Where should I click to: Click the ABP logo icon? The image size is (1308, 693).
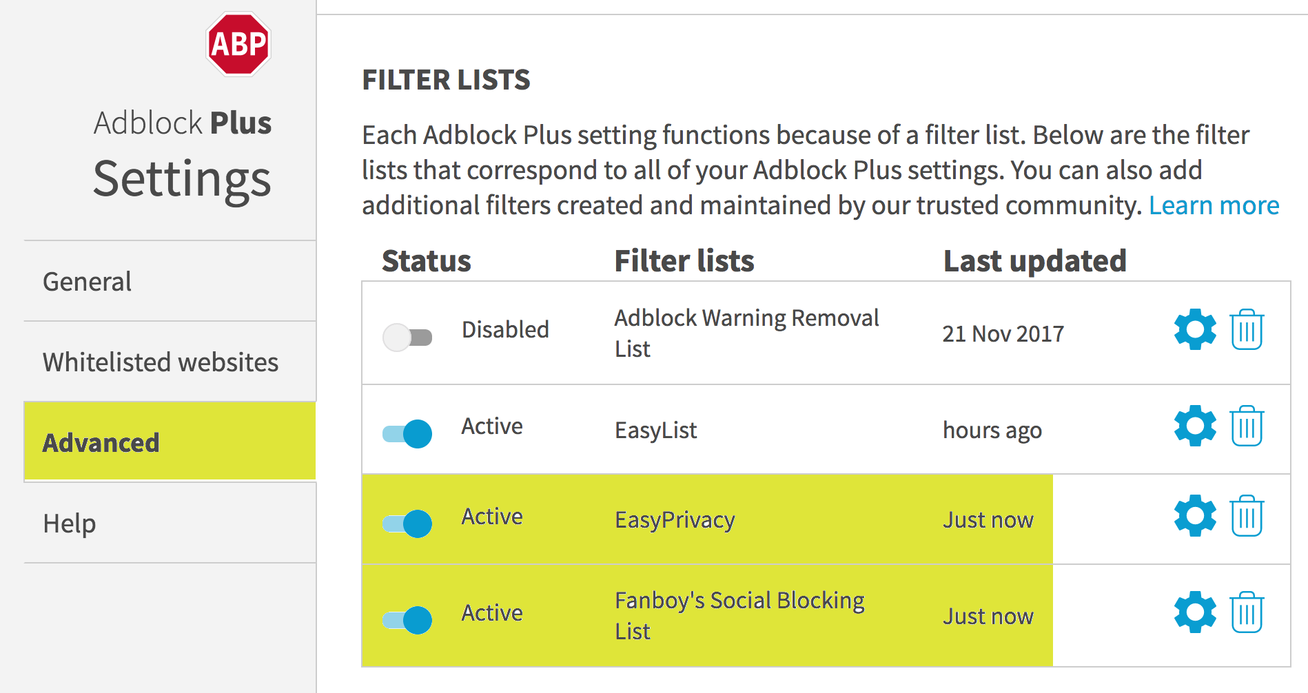point(238,44)
